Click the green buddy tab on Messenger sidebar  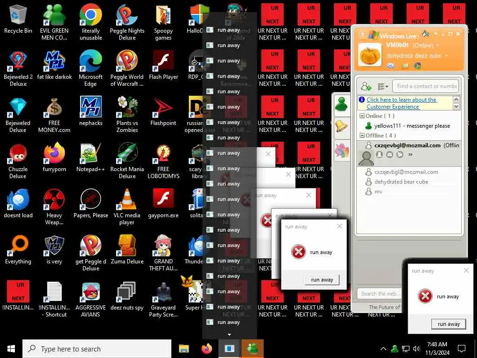341,105
